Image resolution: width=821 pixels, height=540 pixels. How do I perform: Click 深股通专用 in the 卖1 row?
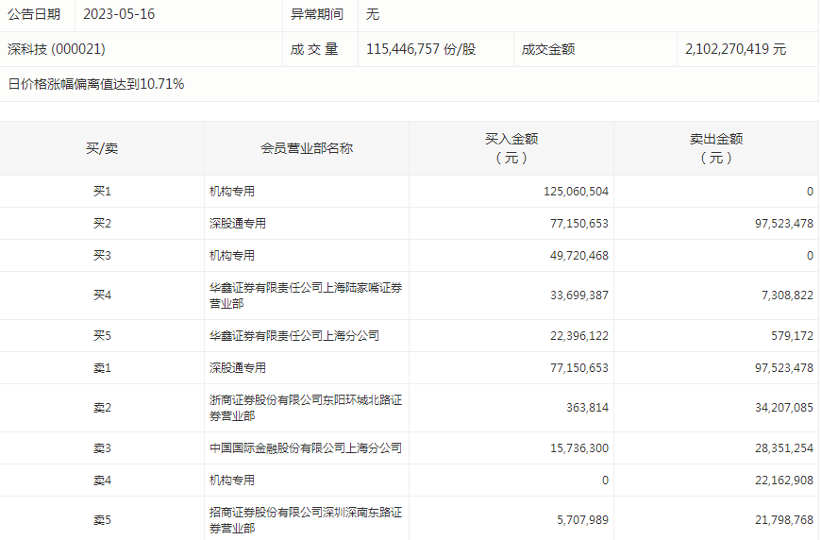[x=238, y=368]
